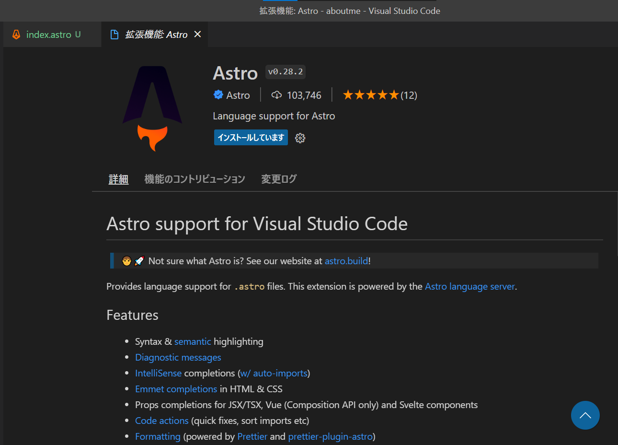618x445 pixels.
Task: Click the (12) ratings count
Action: [x=410, y=94]
